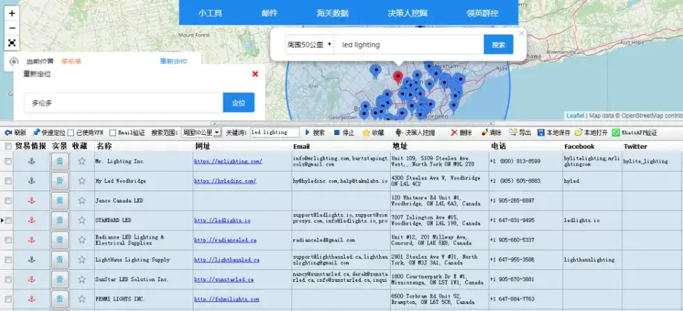The height and width of the screenshot is (311, 683).
Task: Open http://radianceled.ca link
Action: pos(225,240)
